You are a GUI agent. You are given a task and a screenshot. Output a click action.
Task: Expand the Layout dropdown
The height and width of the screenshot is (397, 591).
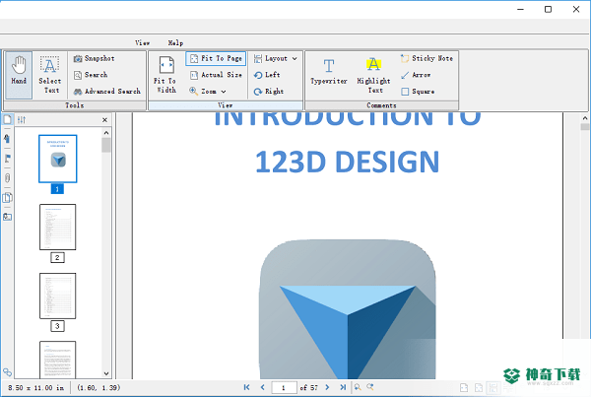click(x=275, y=58)
